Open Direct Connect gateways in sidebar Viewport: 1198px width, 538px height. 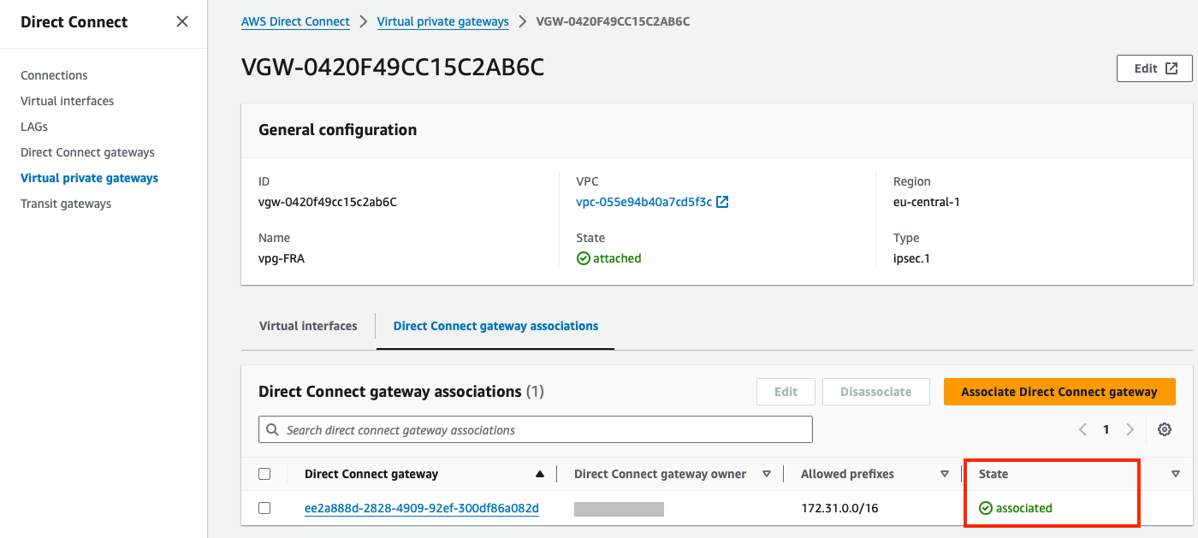(87, 152)
